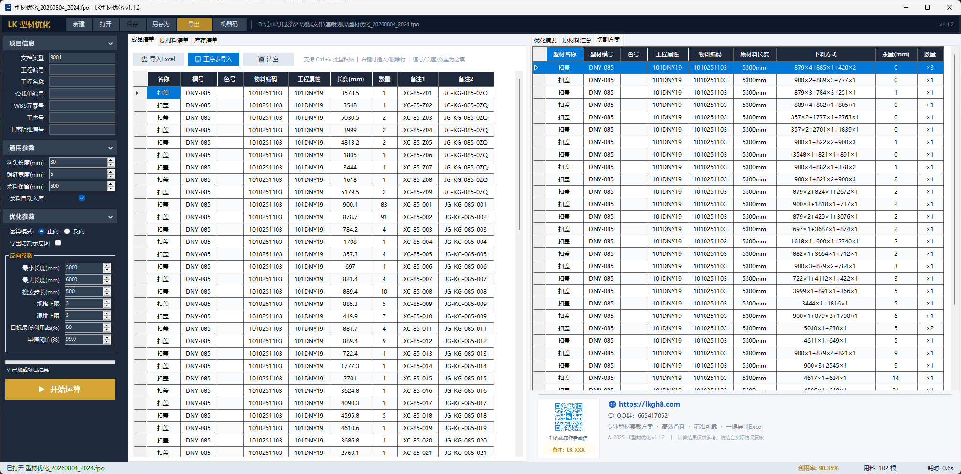Click the WBS元素号 input field
Screen dimensions: 961x474
[x=82, y=105]
